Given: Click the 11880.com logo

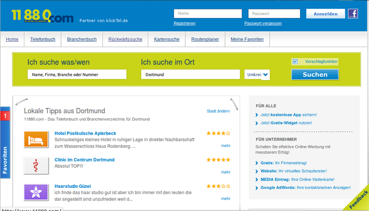Looking at the screenshot, I should 43,16.
